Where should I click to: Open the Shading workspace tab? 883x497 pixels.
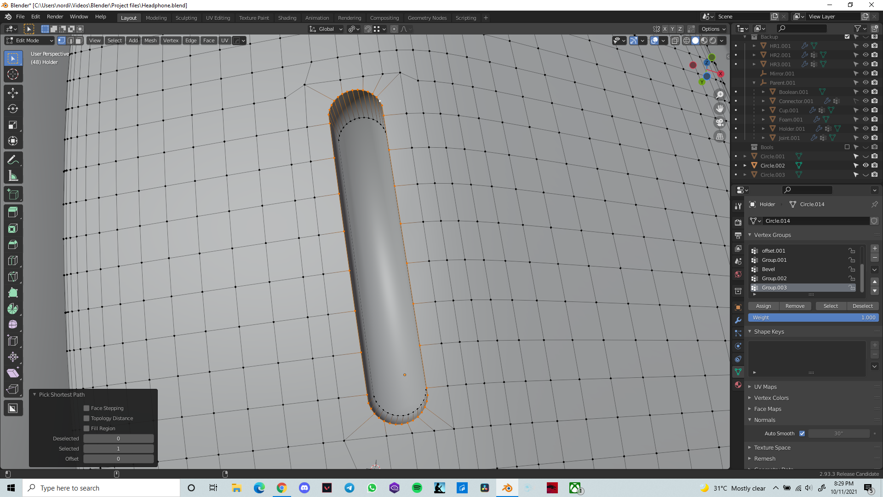286,17
